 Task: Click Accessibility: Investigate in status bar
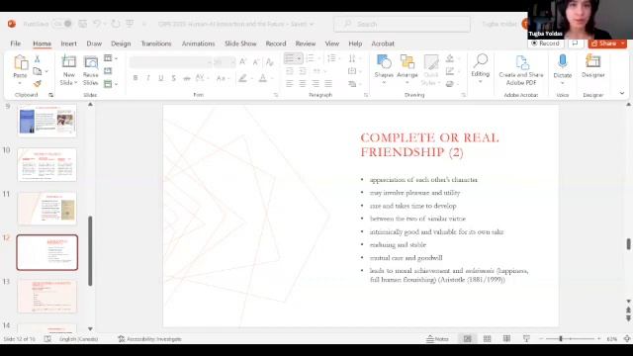pos(149,338)
